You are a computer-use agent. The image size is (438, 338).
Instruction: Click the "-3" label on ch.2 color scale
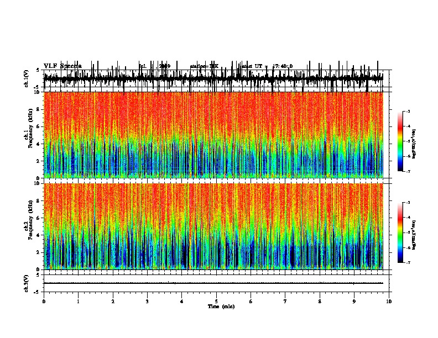pos(408,203)
